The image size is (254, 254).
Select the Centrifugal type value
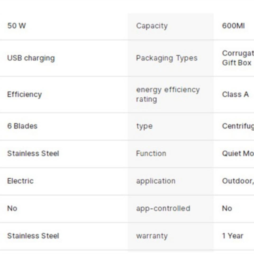[x=238, y=126]
